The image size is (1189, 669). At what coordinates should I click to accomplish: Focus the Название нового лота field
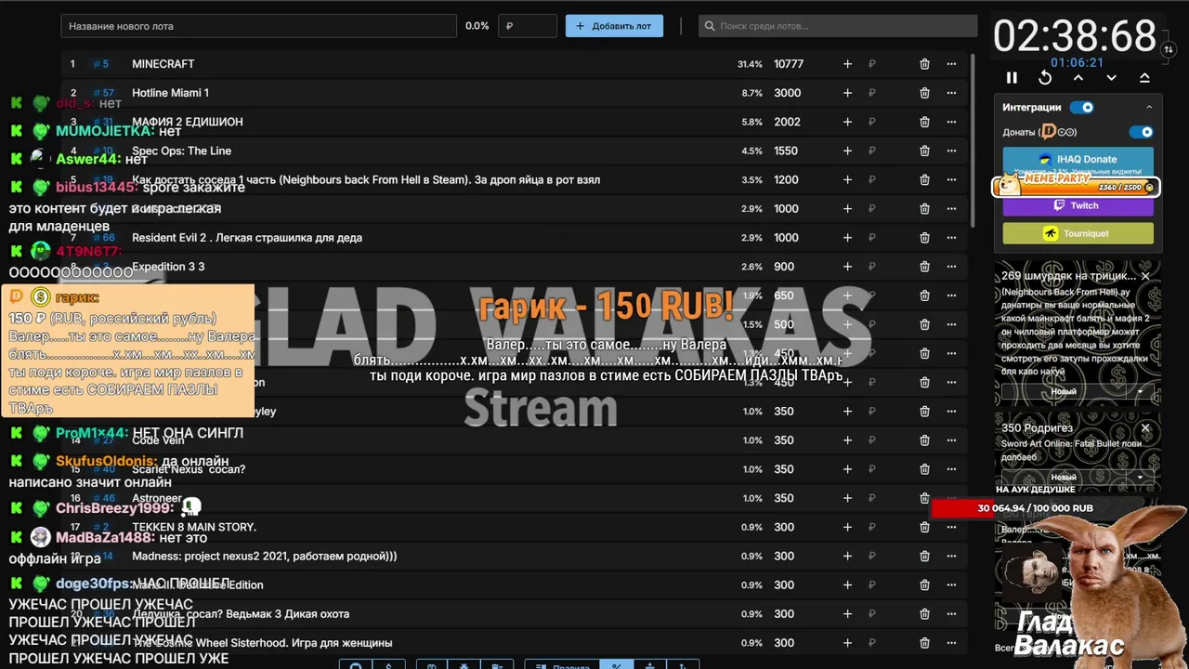click(x=258, y=26)
